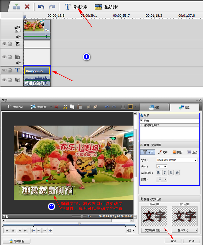This screenshot has height=245, width=203.
Task: Expand the safe-area icon dropdown arrow
Action: tap(135, 107)
